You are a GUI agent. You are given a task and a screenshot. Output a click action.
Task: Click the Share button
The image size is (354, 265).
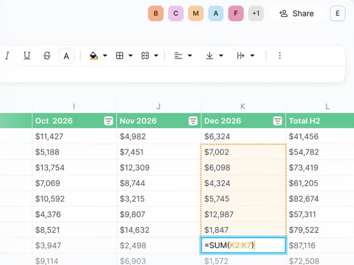click(x=297, y=14)
